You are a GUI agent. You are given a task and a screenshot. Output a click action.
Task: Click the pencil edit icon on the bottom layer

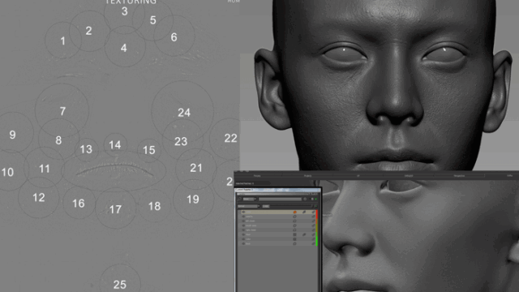313,243
